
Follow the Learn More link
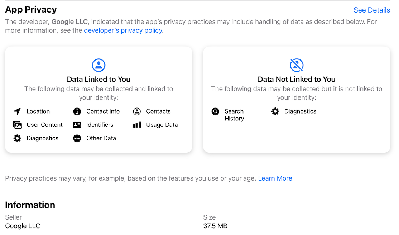pos(275,178)
